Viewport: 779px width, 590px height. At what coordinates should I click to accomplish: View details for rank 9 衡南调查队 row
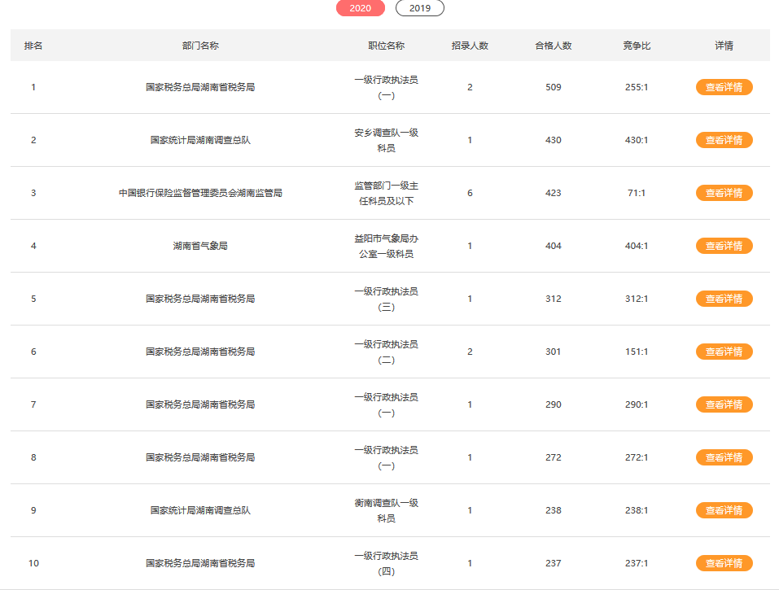click(724, 510)
